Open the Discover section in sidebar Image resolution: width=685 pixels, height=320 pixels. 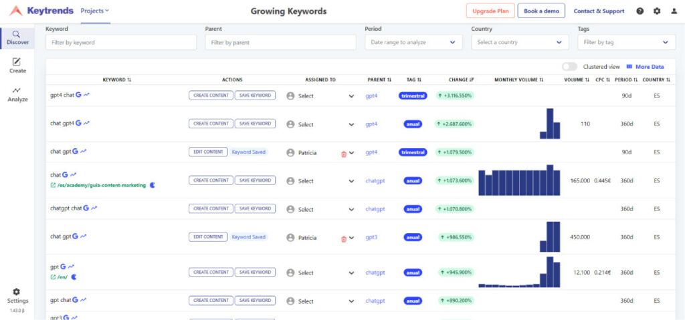click(17, 38)
